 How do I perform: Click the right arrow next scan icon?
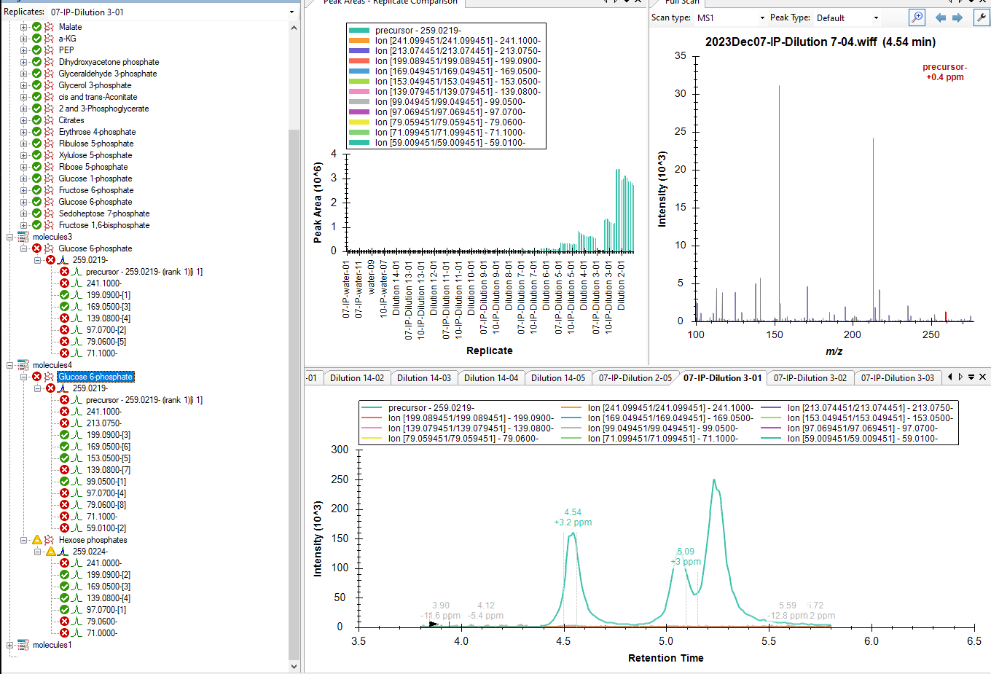pyautogui.click(x=957, y=17)
